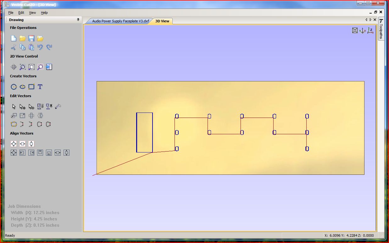The height and width of the screenshot is (243, 389).
Task: Select the Draw Rectangle tool
Action: pos(31,87)
